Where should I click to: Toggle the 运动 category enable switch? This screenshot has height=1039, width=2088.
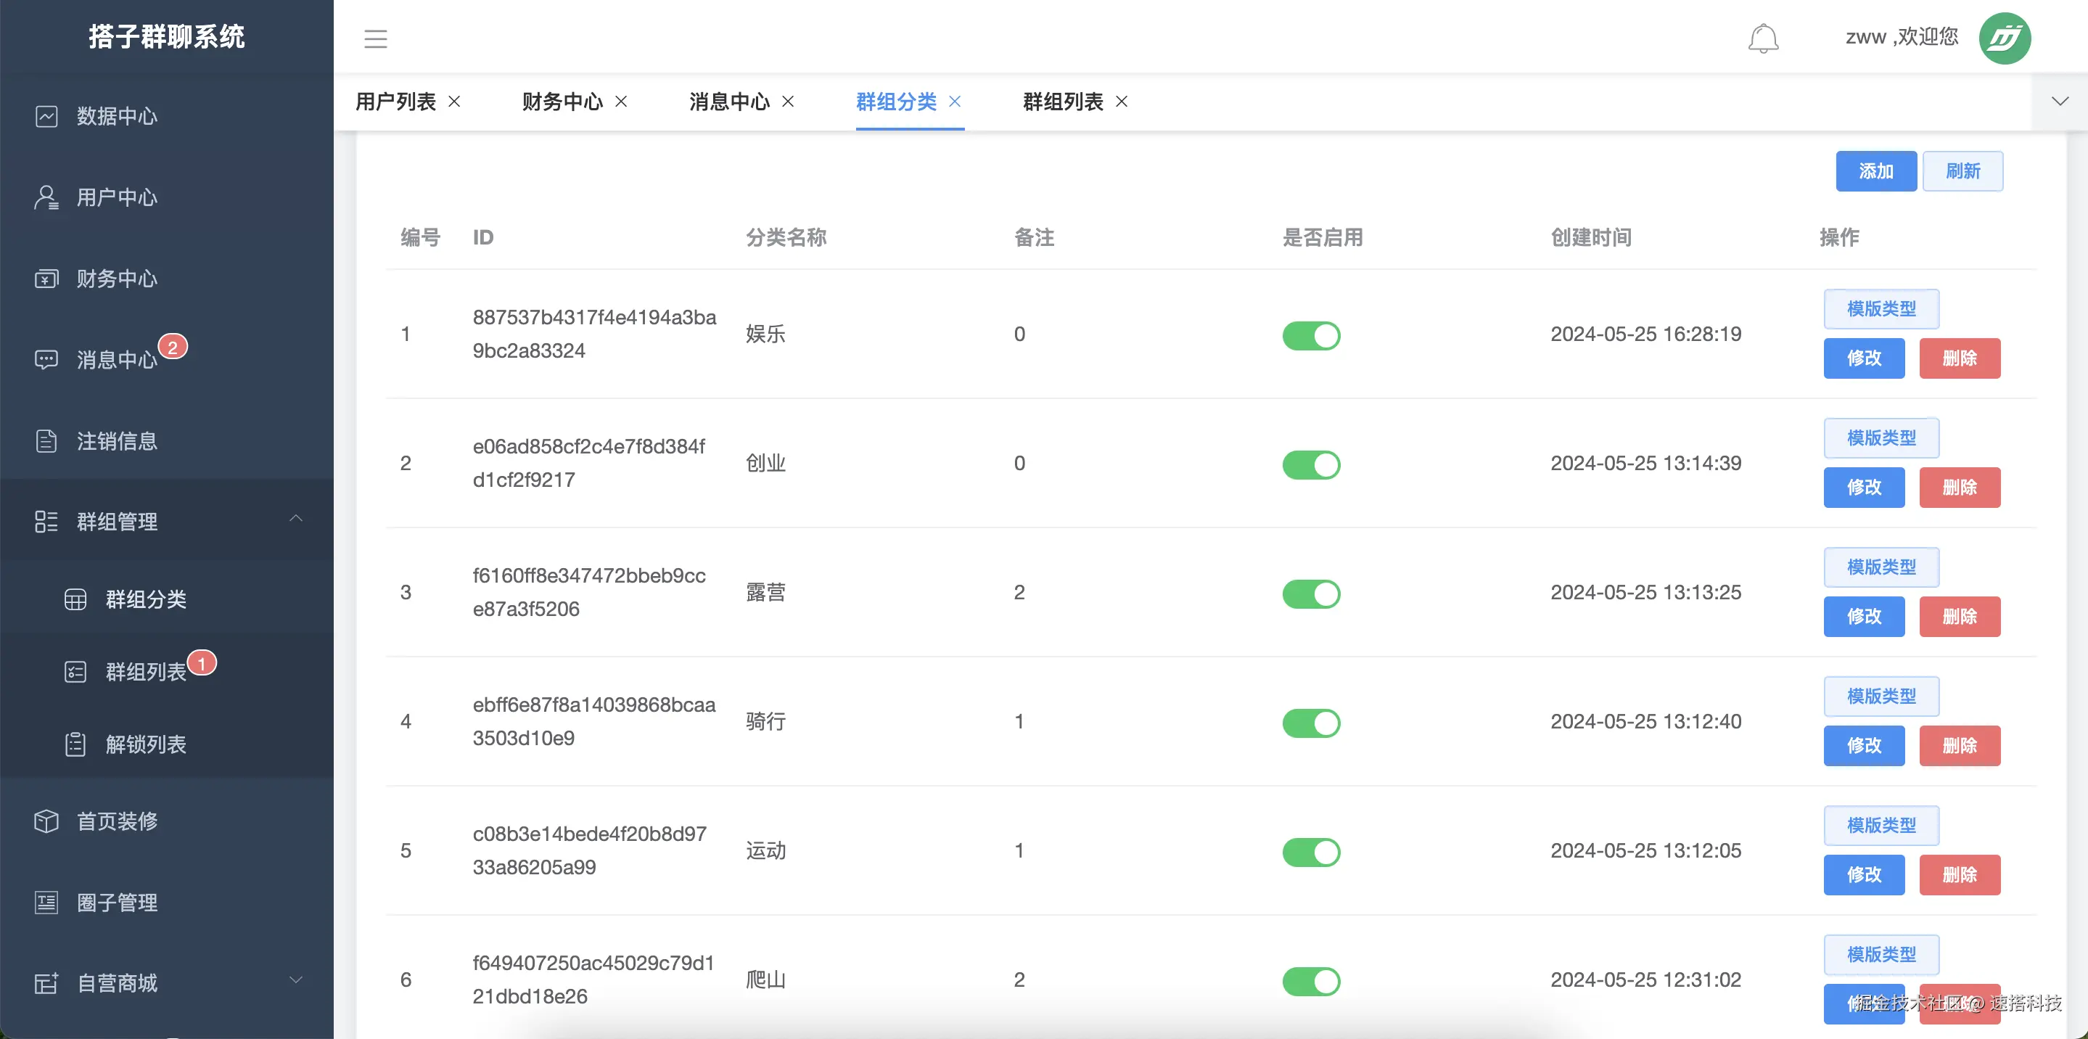click(x=1311, y=852)
